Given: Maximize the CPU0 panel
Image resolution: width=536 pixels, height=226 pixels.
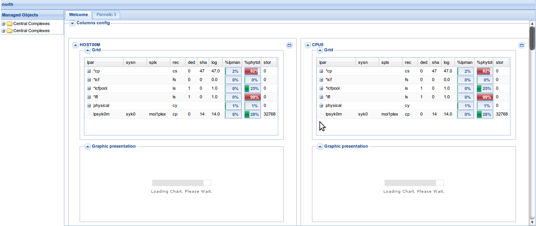Looking at the screenshot, I should pos(522,45).
